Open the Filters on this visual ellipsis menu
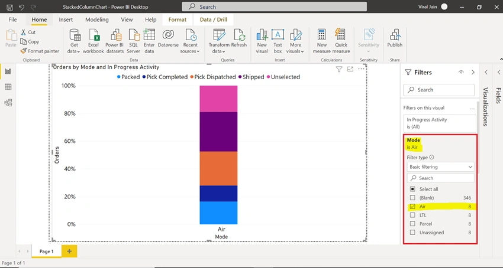The image size is (503, 268). point(472,109)
